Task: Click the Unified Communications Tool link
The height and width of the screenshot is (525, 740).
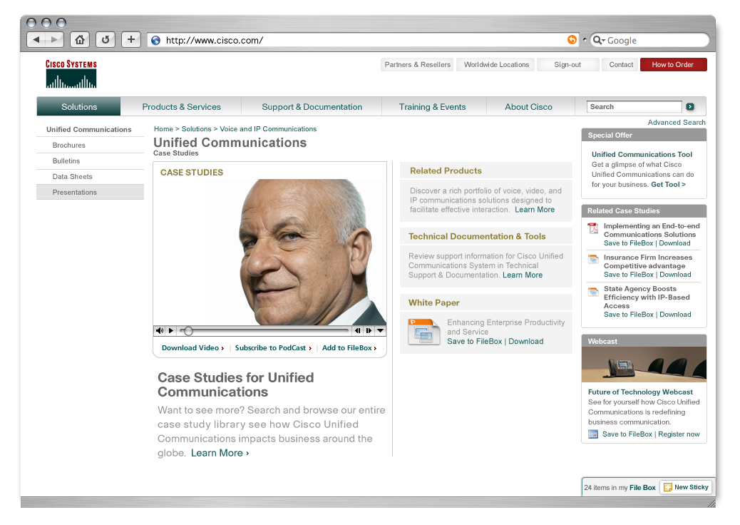Action: tap(642, 154)
